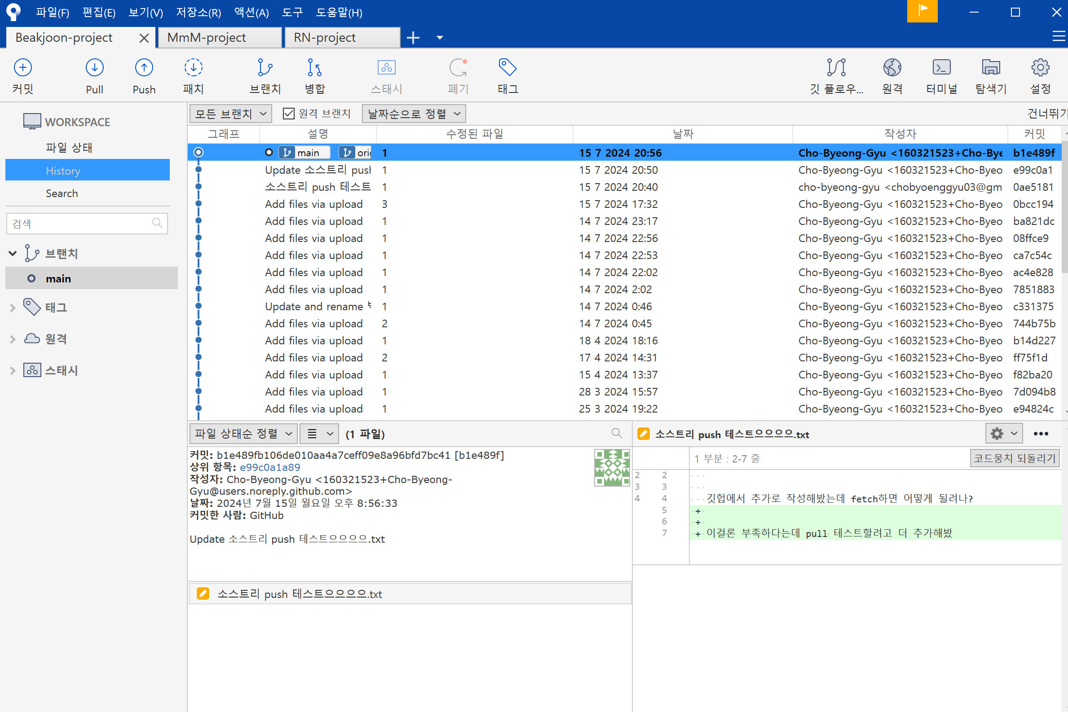This screenshot has height=712, width=1068.
Task: Open the Merge (병합) toolbar tool
Action: click(x=315, y=76)
